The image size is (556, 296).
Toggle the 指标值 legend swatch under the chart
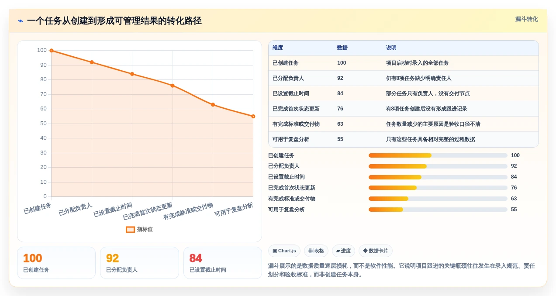pos(130,229)
